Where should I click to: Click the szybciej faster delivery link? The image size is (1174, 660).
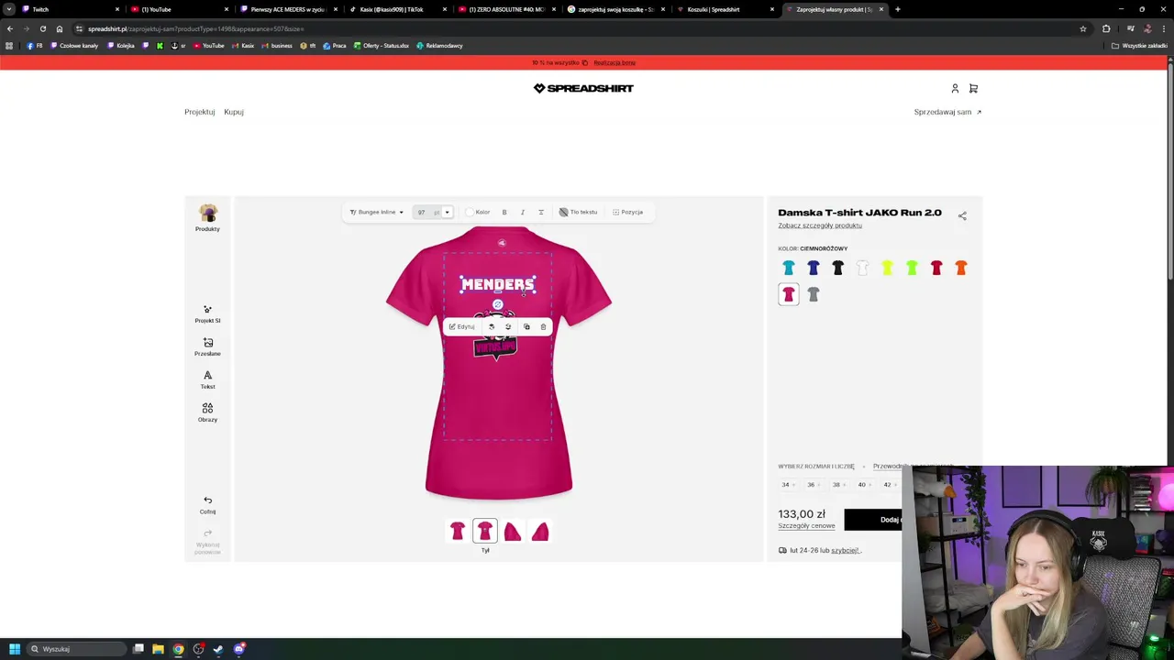[x=845, y=550]
